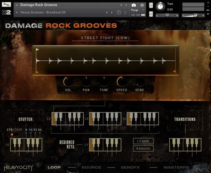Click the RANDOM button
211x173 pixels.
(x=143, y=149)
